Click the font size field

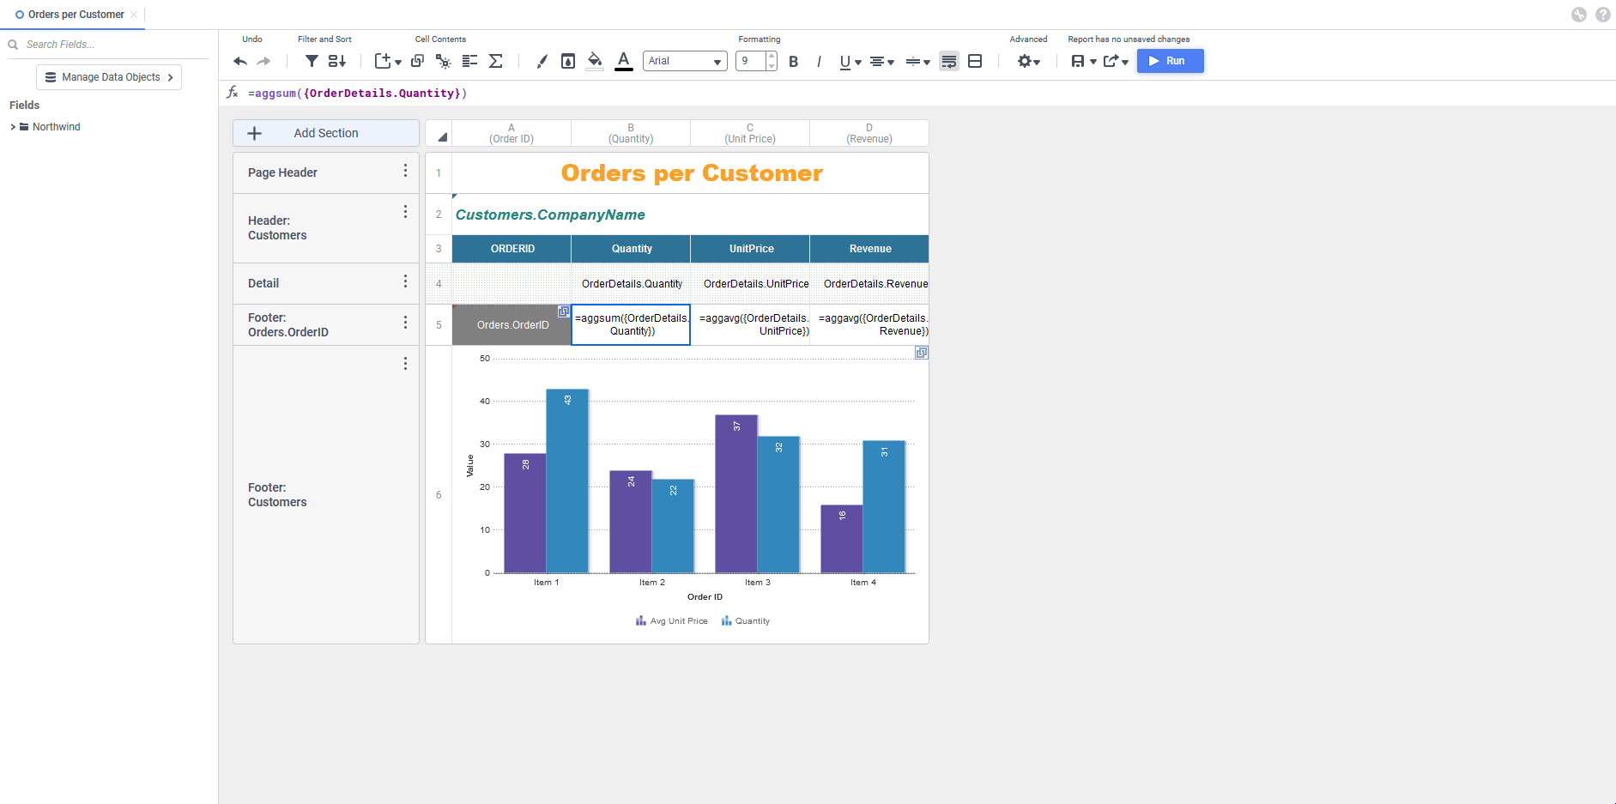coord(751,61)
